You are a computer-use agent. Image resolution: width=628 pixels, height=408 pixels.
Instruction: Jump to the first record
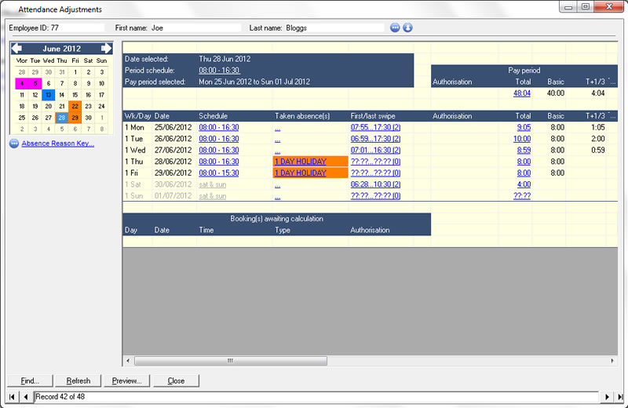(x=12, y=397)
